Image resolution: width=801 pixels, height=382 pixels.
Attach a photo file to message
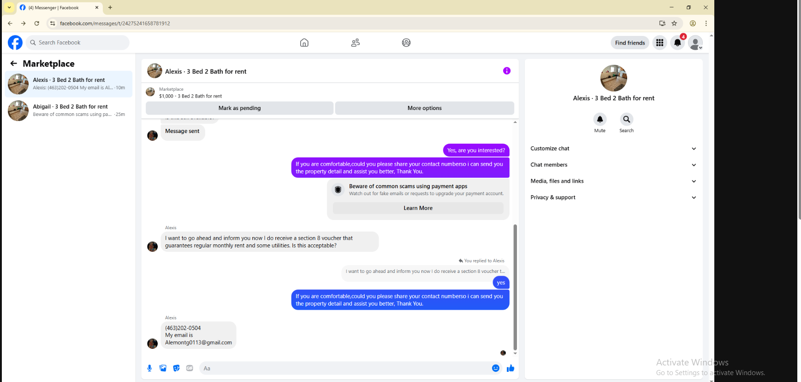pos(163,368)
